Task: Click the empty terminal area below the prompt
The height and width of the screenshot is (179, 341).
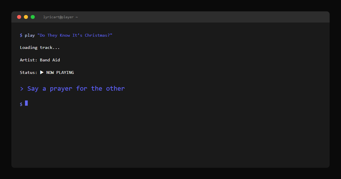Action: click(170, 136)
